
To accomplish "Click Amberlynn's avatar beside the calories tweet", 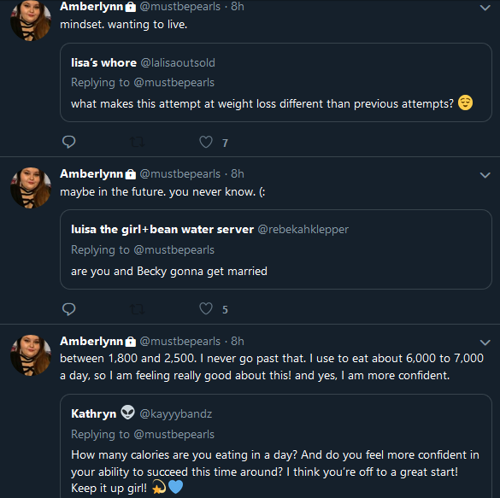I will 31,355.
